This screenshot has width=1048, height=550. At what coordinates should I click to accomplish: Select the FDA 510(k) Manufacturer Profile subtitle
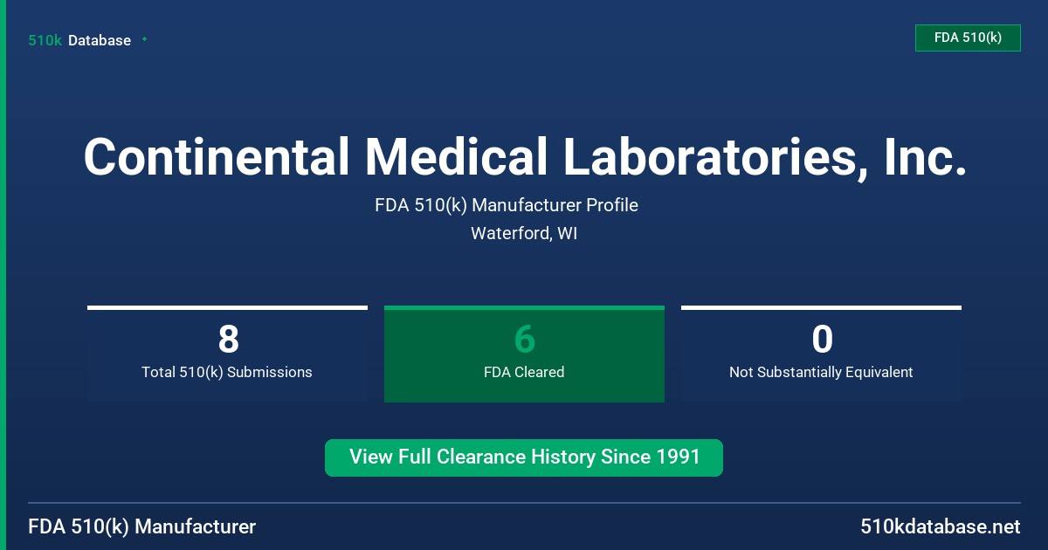coord(507,205)
